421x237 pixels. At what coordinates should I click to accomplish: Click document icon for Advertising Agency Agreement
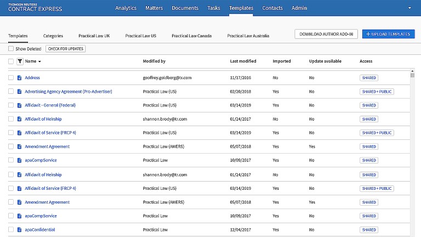point(20,92)
